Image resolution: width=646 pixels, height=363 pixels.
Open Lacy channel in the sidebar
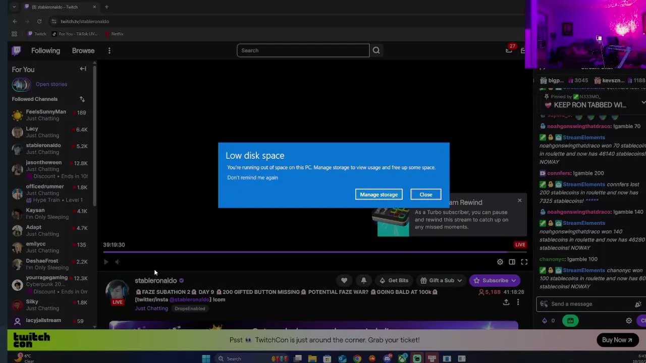(x=49, y=132)
